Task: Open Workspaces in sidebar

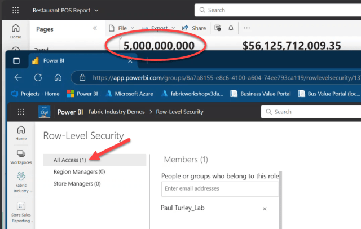Action: (21, 157)
